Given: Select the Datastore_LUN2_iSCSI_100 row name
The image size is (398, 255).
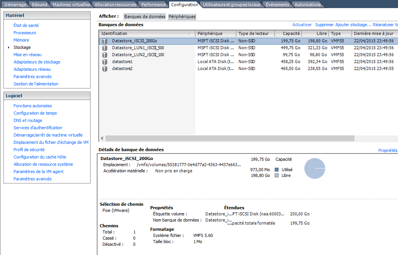Looking at the screenshot, I should (138, 55).
